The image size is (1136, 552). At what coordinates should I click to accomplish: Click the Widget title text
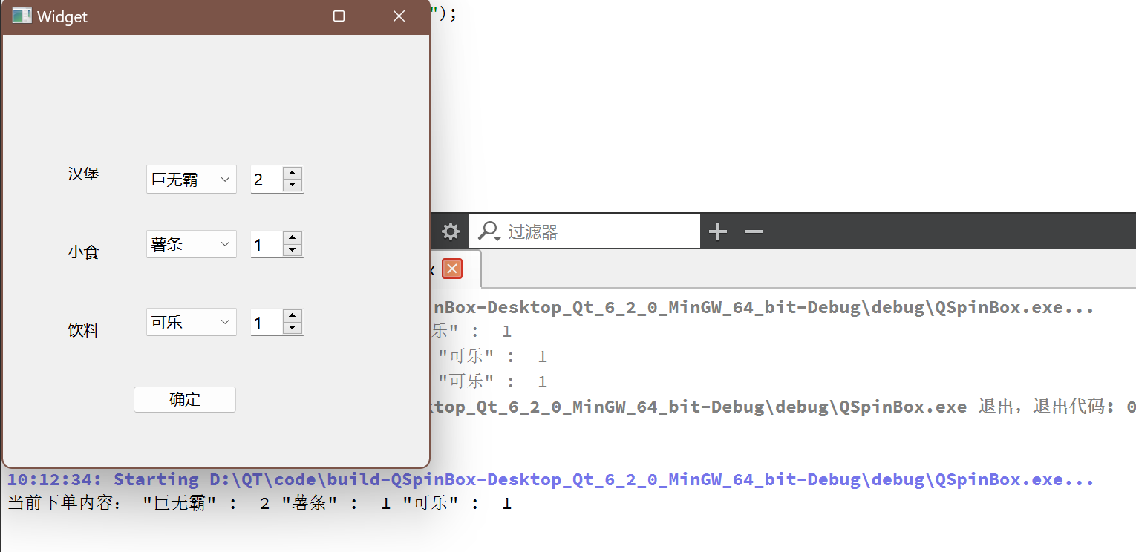62,16
